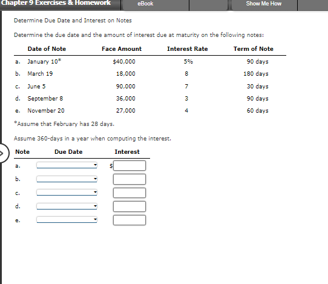Click the '$40,000' face amount
This screenshot has width=328, height=284.
pyautogui.click(x=124, y=62)
